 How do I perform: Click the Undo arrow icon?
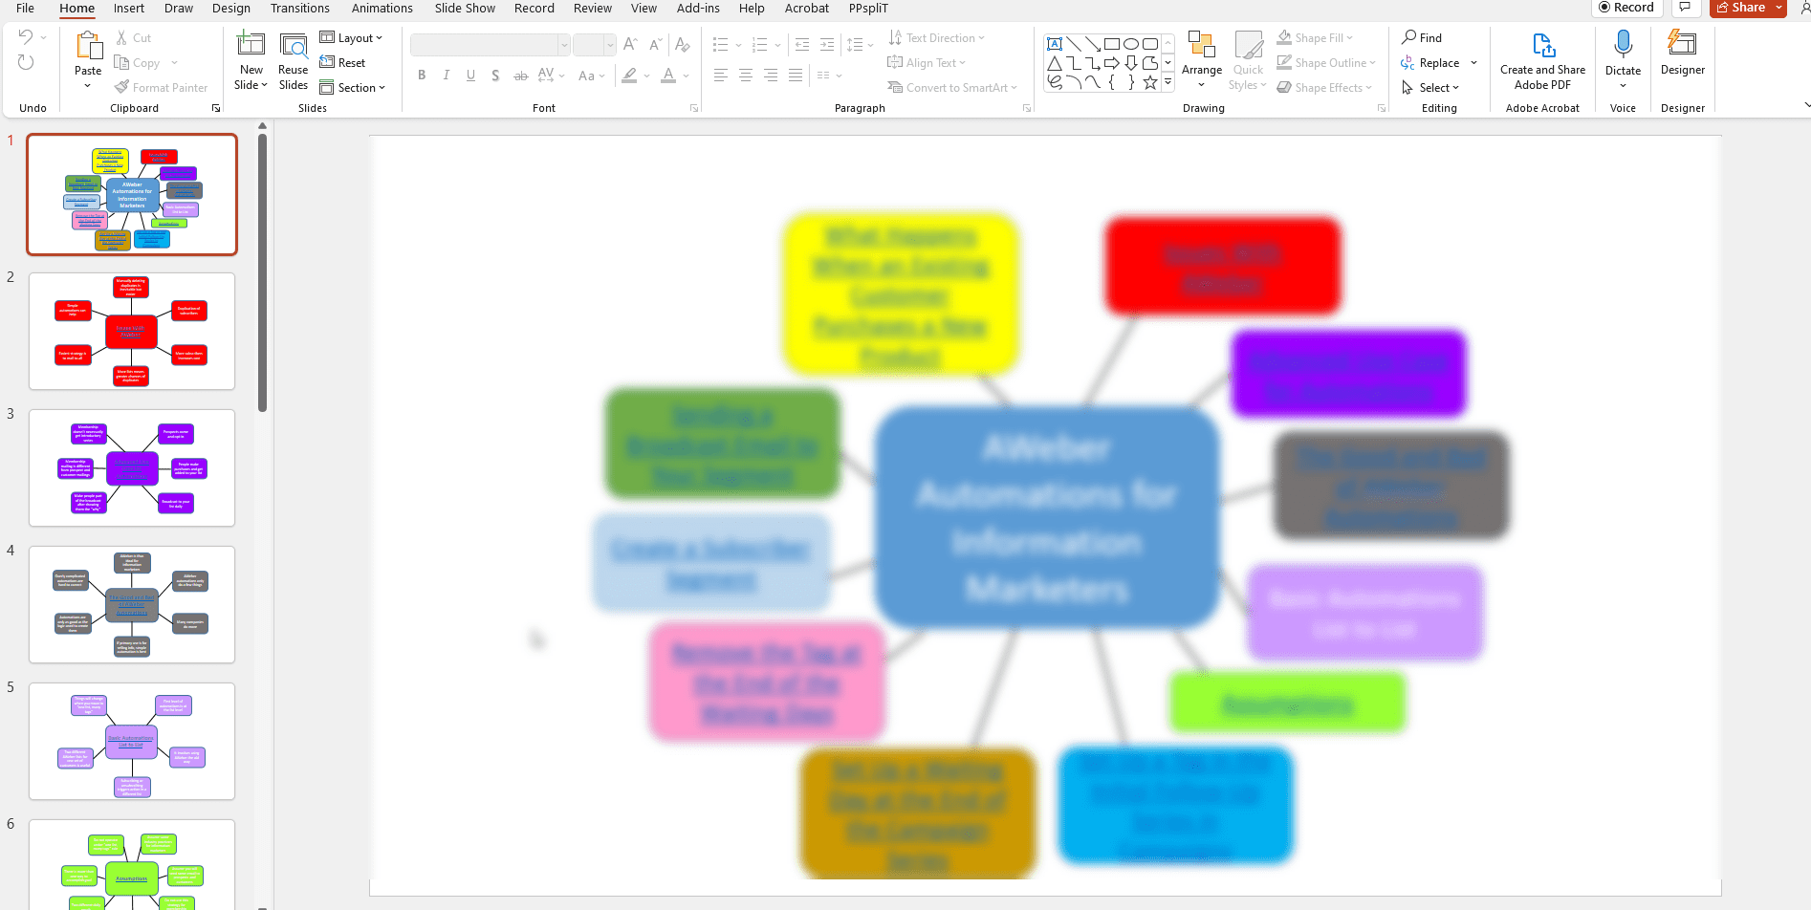[x=26, y=37]
